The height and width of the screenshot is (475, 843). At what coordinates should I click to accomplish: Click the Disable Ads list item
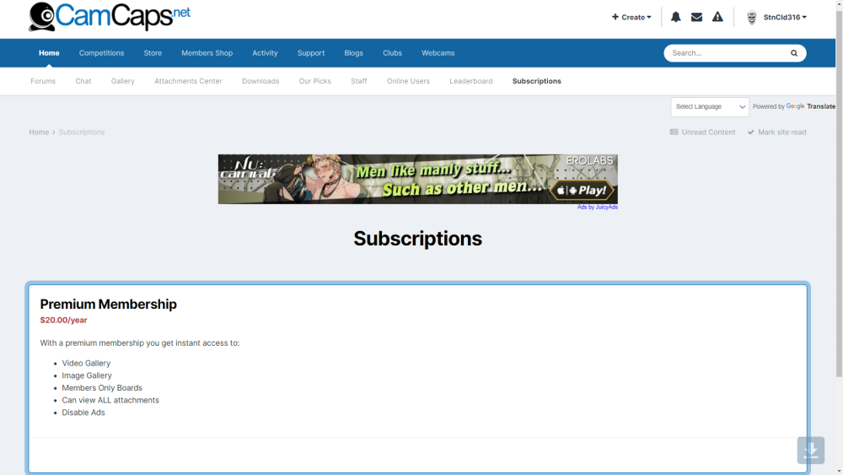(83, 413)
